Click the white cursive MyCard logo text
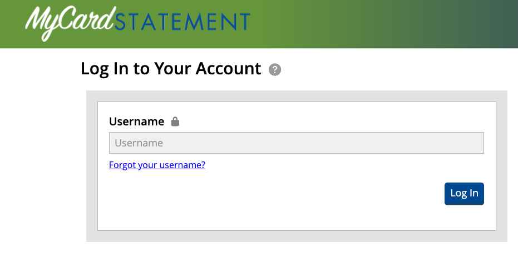 68,22
